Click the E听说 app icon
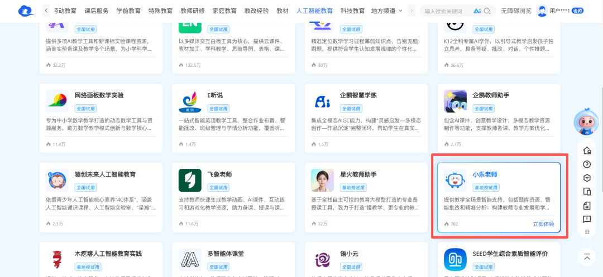The image size is (603, 277). coord(190,101)
